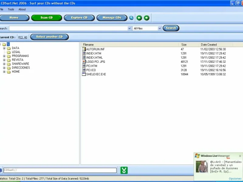This screenshot has height=182, width=243.
Task: Sort by the Date Created column header
Action: [x=216, y=45]
